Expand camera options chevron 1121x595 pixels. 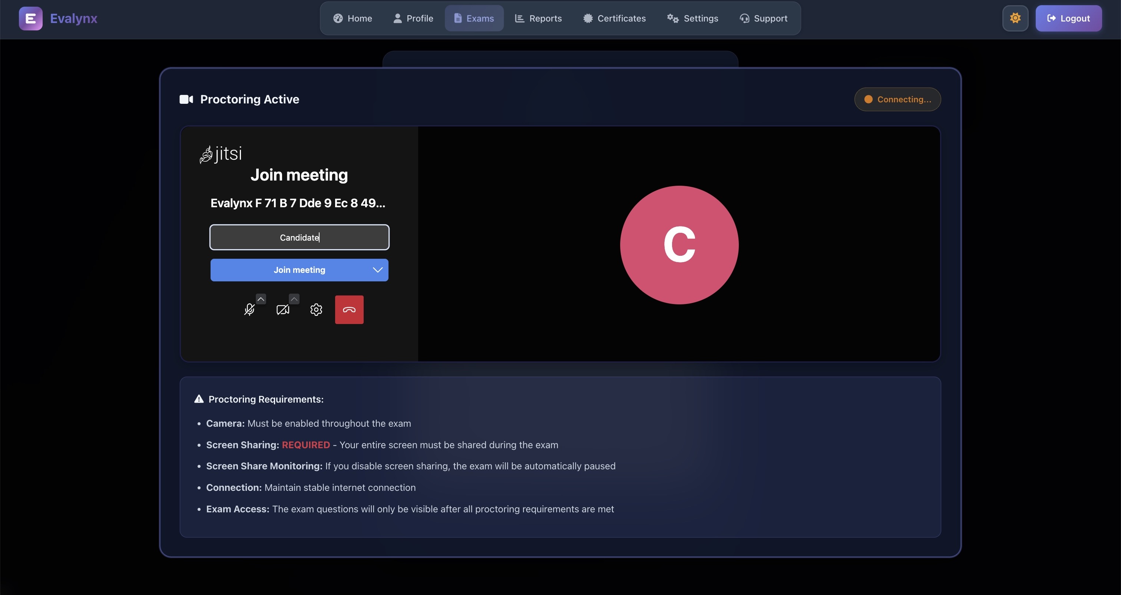click(x=294, y=299)
